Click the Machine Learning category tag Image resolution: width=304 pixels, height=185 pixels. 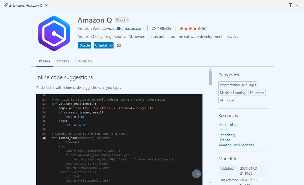[x=233, y=93]
